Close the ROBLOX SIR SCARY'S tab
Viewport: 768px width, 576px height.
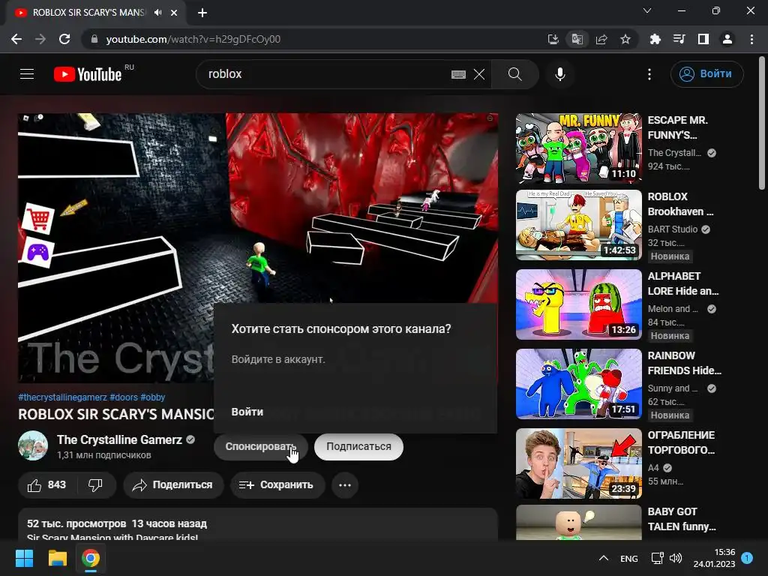point(174,13)
